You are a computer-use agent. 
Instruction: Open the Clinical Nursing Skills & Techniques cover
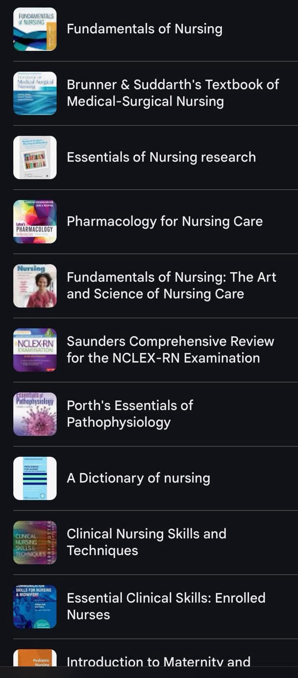[35, 543]
